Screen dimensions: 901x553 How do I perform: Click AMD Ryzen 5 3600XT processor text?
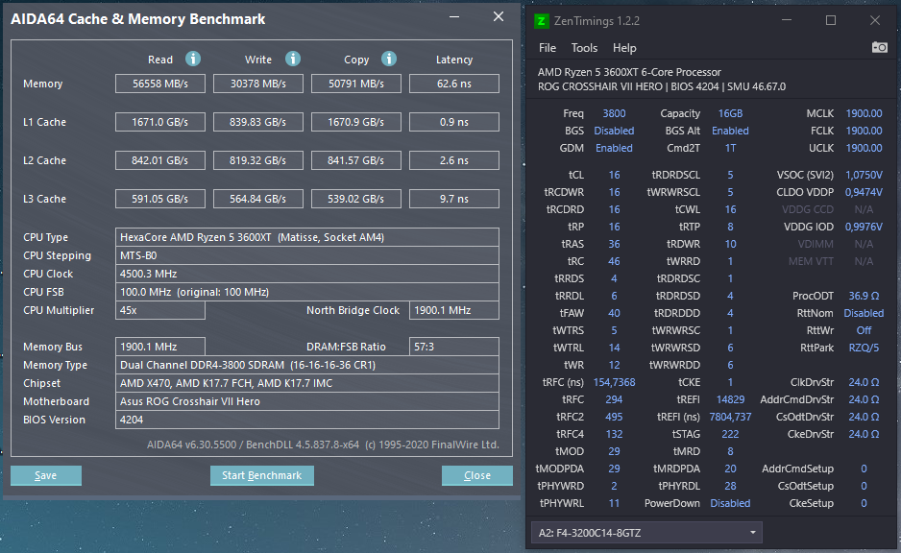[629, 72]
